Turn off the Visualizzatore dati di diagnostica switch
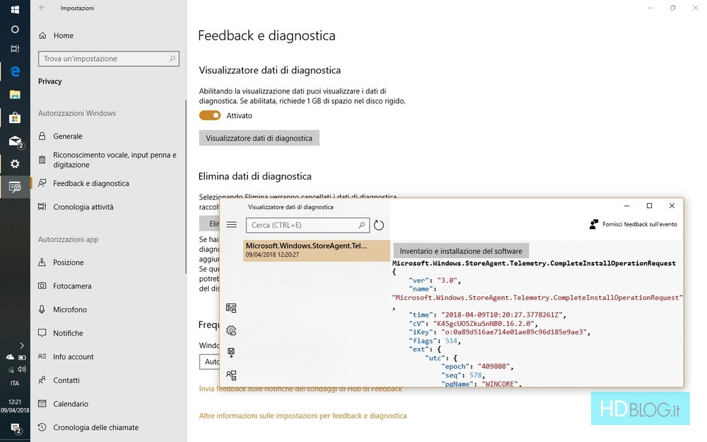This screenshot has width=707, height=442. click(x=210, y=115)
